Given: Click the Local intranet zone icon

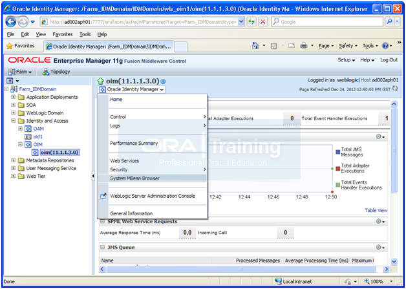Looking at the screenshot, I should point(278,281).
